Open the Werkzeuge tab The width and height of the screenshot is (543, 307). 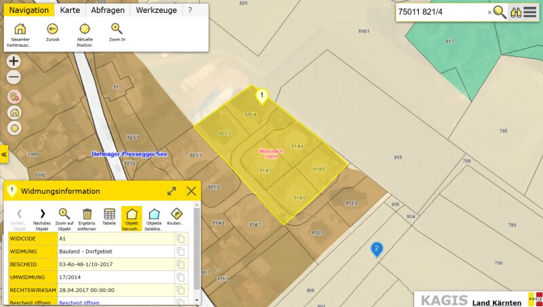point(156,10)
